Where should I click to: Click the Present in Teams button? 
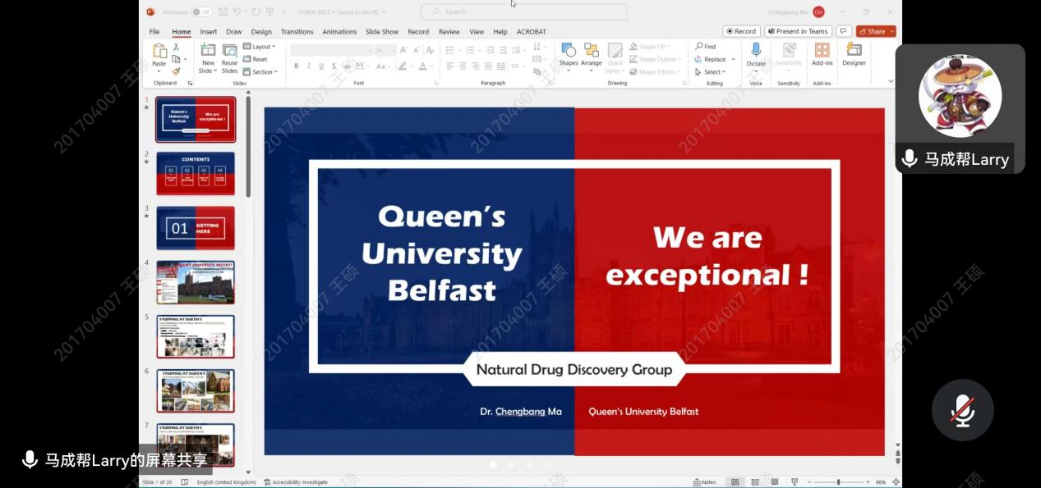[797, 31]
